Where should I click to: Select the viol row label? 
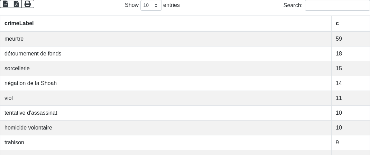pyautogui.click(x=9, y=98)
